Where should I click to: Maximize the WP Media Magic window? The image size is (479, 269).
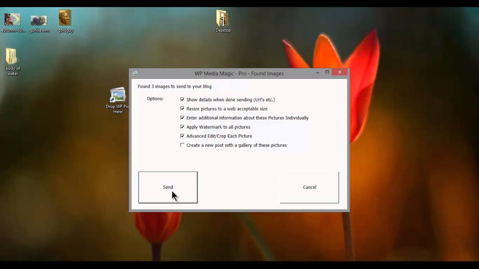(x=327, y=72)
